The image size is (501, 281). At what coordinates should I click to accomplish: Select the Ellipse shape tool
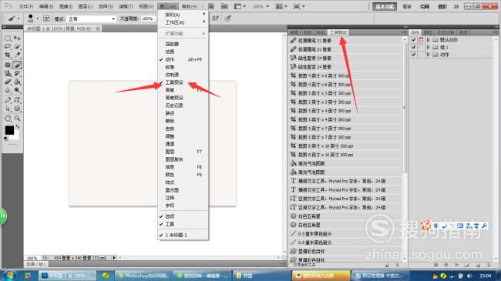pos(17,109)
